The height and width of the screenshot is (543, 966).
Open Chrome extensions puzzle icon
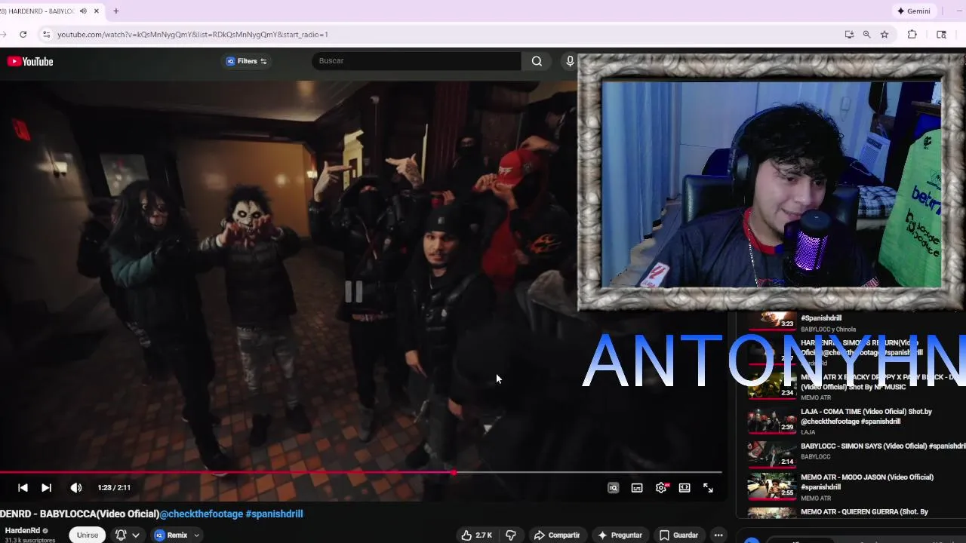point(912,35)
